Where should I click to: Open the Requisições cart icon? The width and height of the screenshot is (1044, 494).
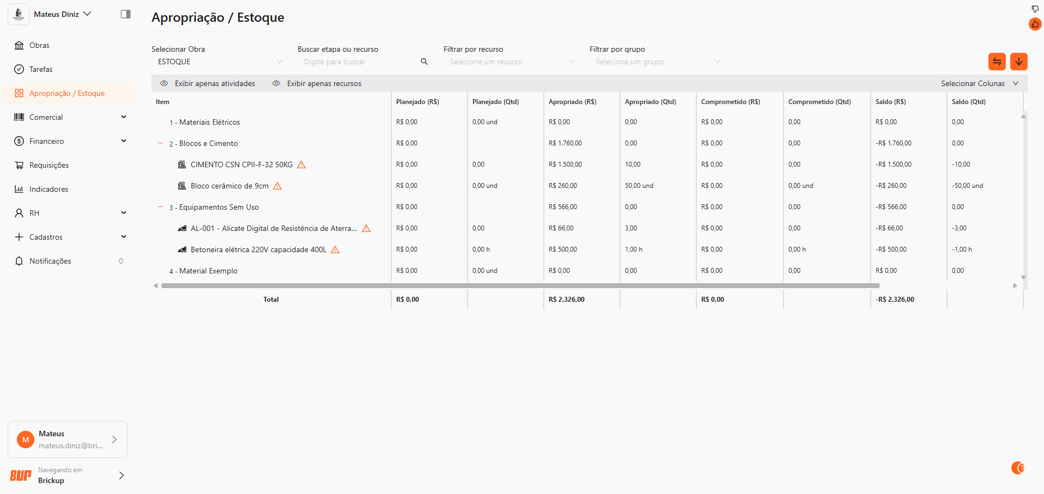pyautogui.click(x=19, y=165)
